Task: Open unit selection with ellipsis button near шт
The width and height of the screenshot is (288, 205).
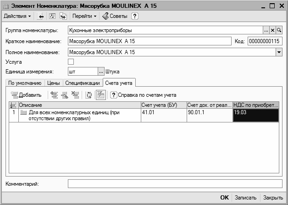Action: click(101, 72)
